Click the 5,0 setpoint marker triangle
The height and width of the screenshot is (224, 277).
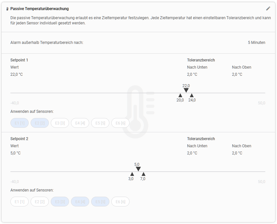point(138,169)
